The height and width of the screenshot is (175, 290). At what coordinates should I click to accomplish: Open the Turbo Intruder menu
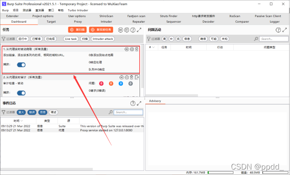pos(78,10)
